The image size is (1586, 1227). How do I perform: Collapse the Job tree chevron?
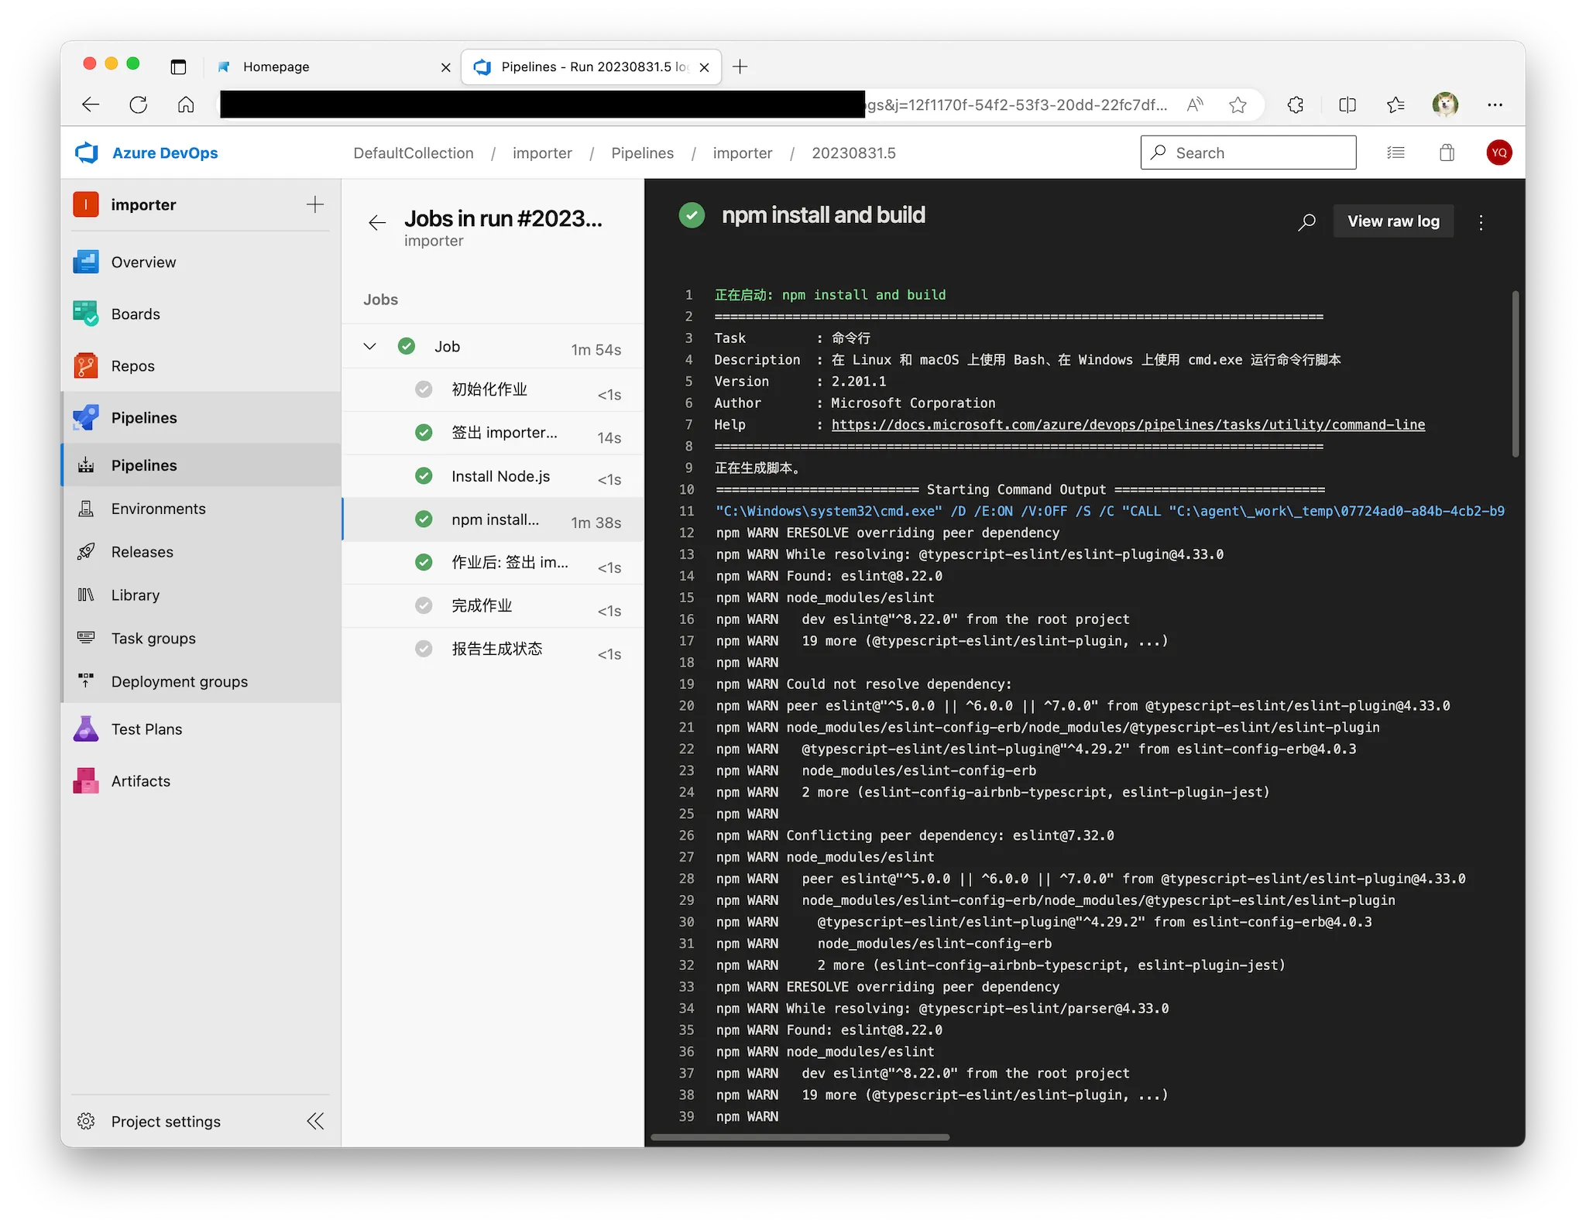click(x=370, y=346)
